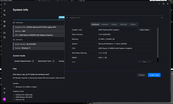Open the toolbox sidebar icon
This screenshot has width=173, height=104.
[5, 37]
